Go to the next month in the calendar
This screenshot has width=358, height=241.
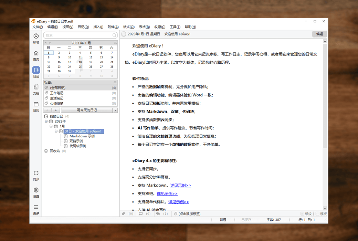[x=50, y=43]
